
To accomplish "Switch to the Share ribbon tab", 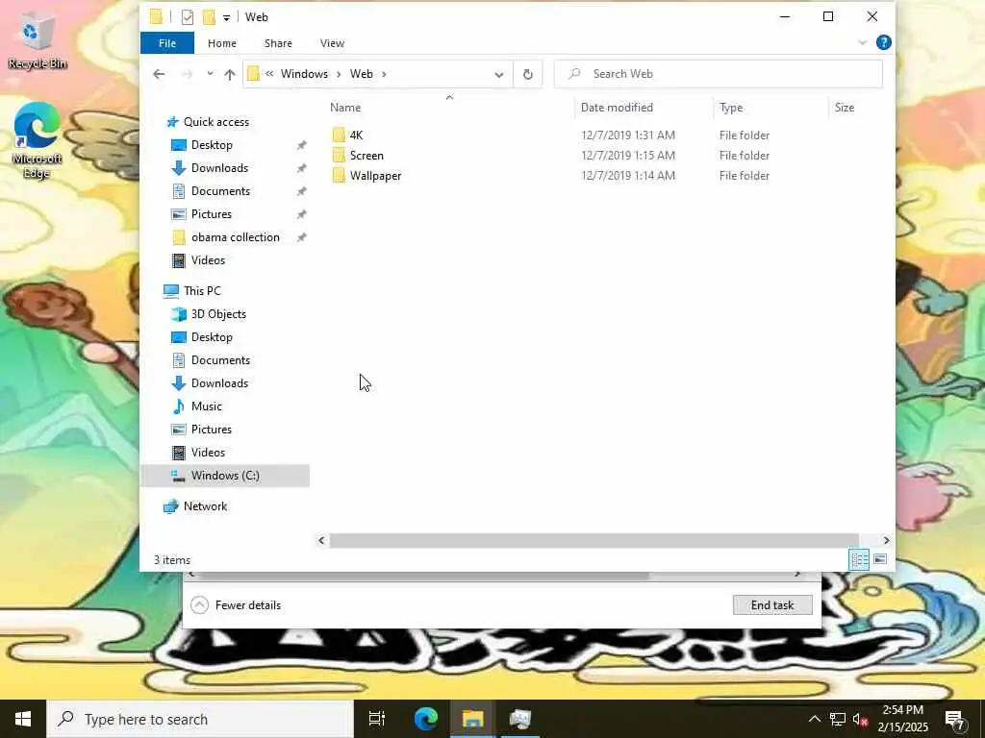I will (278, 43).
